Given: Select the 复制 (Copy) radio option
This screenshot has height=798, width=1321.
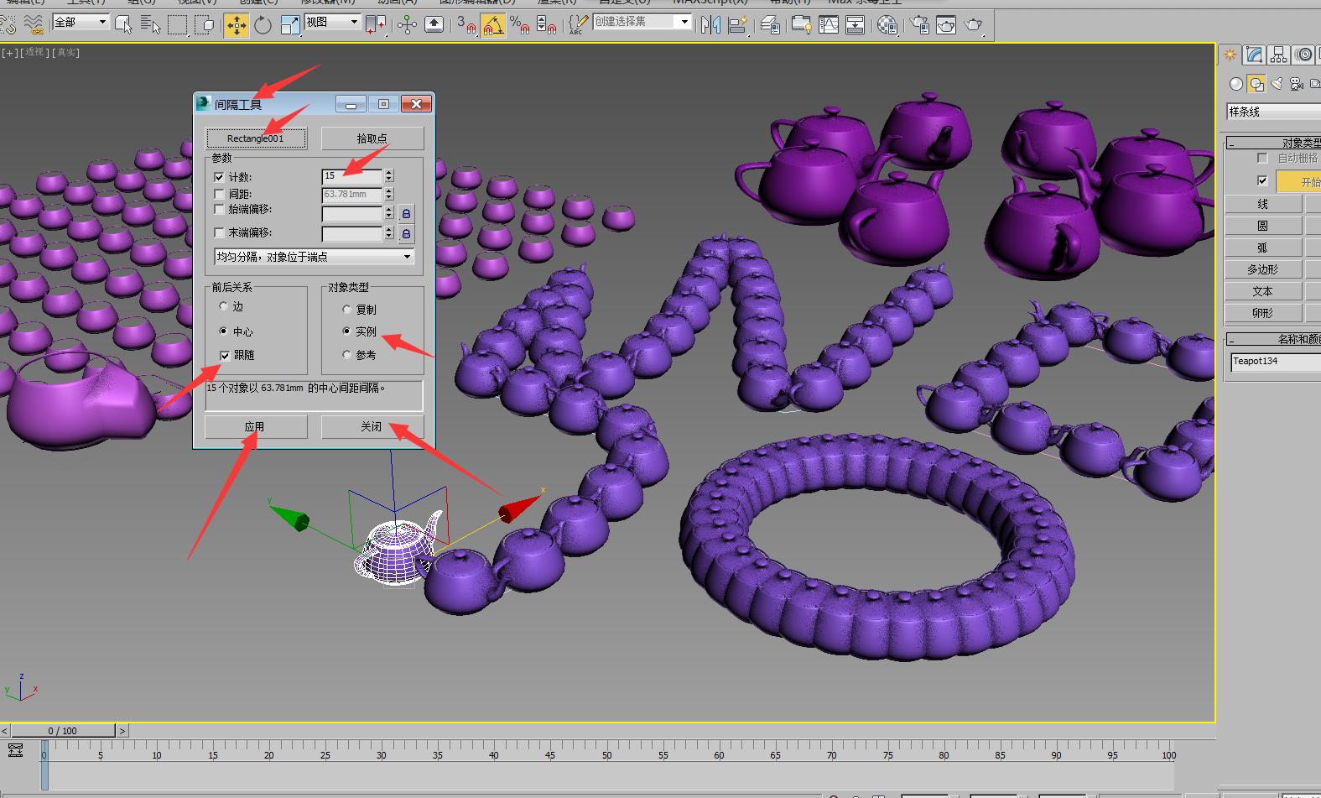Looking at the screenshot, I should (347, 310).
